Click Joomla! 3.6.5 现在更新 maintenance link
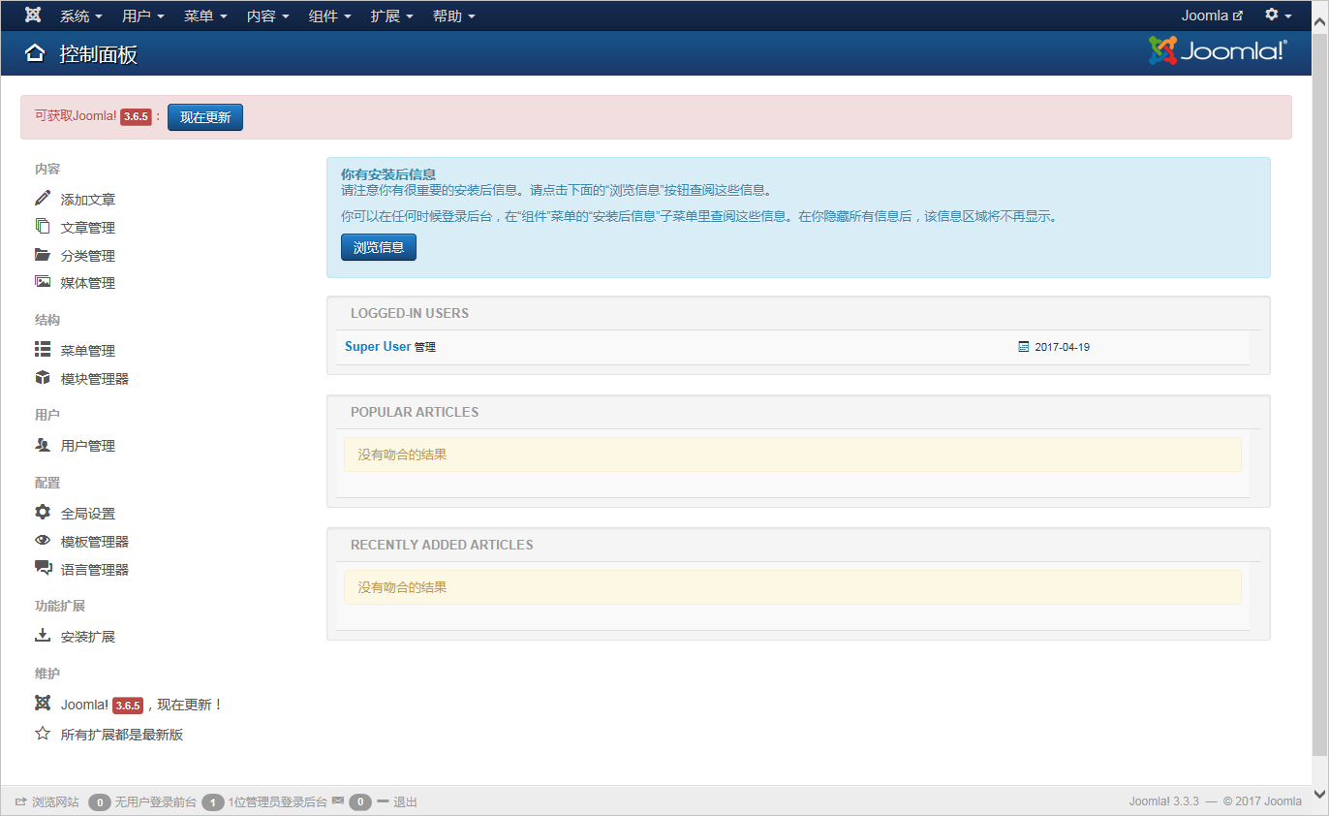This screenshot has height=816, width=1329. (142, 705)
